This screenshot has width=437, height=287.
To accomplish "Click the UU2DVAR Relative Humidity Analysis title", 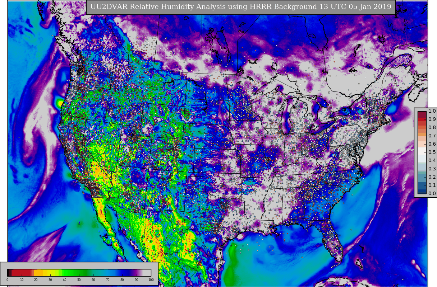I will click(x=241, y=7).
